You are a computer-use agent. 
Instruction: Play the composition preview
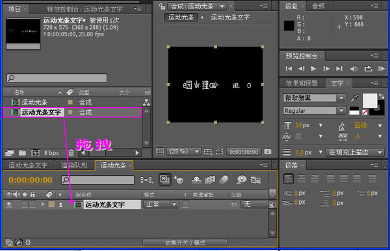[x=313, y=68]
